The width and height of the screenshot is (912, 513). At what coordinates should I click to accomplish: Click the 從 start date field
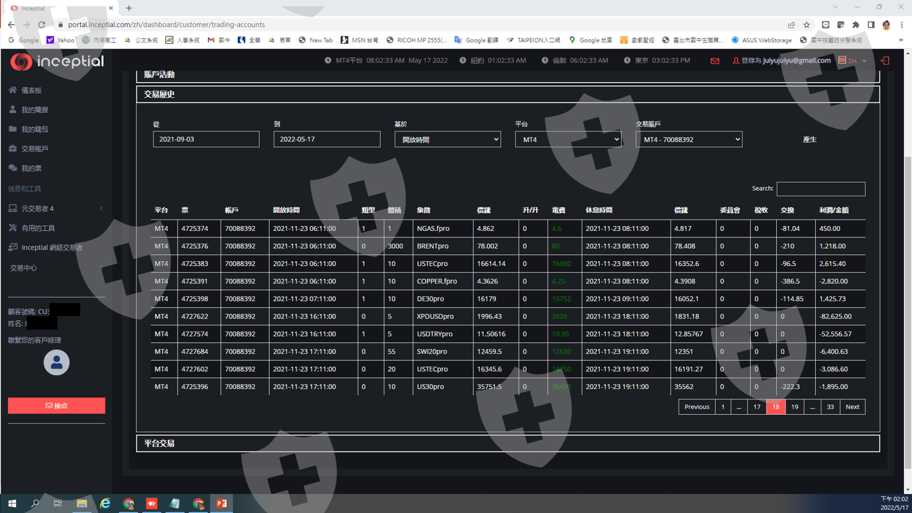(x=206, y=140)
